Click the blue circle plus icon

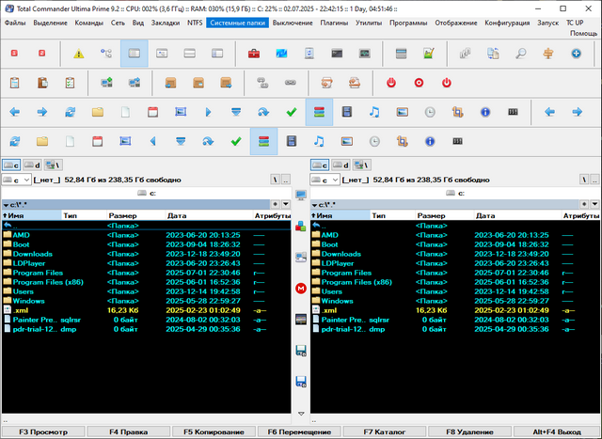point(576,54)
